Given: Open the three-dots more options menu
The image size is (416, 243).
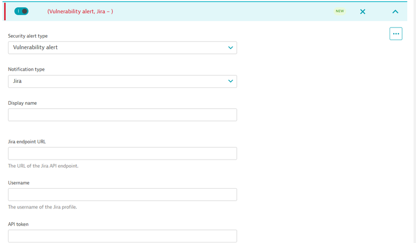Looking at the screenshot, I should [x=396, y=34].
